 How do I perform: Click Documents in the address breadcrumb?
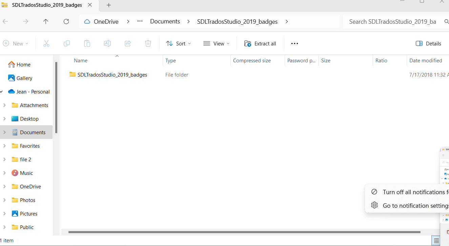(165, 21)
